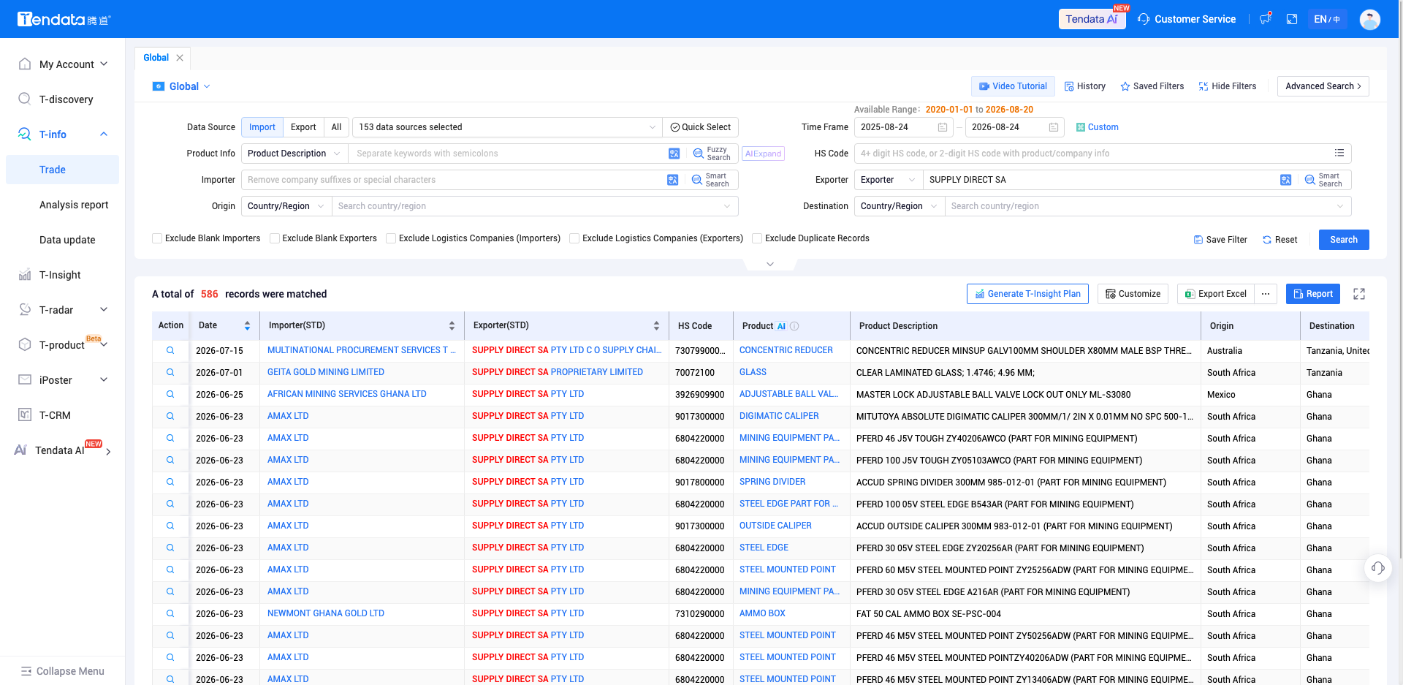Open the notifications megaphone icon

(1266, 19)
